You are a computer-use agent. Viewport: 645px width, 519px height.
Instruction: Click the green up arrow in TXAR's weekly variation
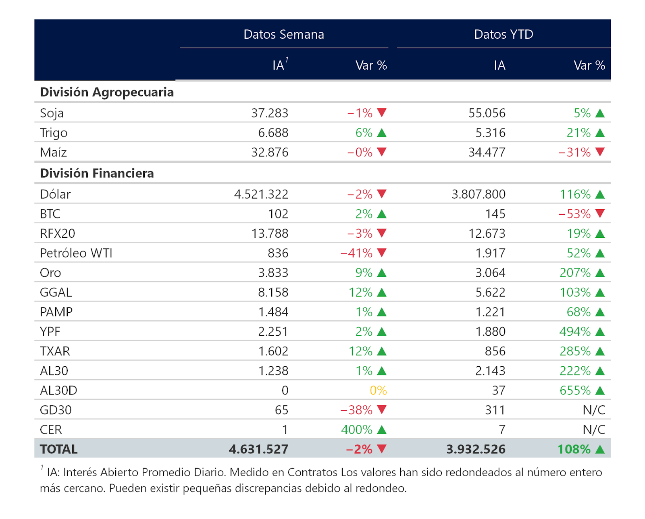click(382, 351)
